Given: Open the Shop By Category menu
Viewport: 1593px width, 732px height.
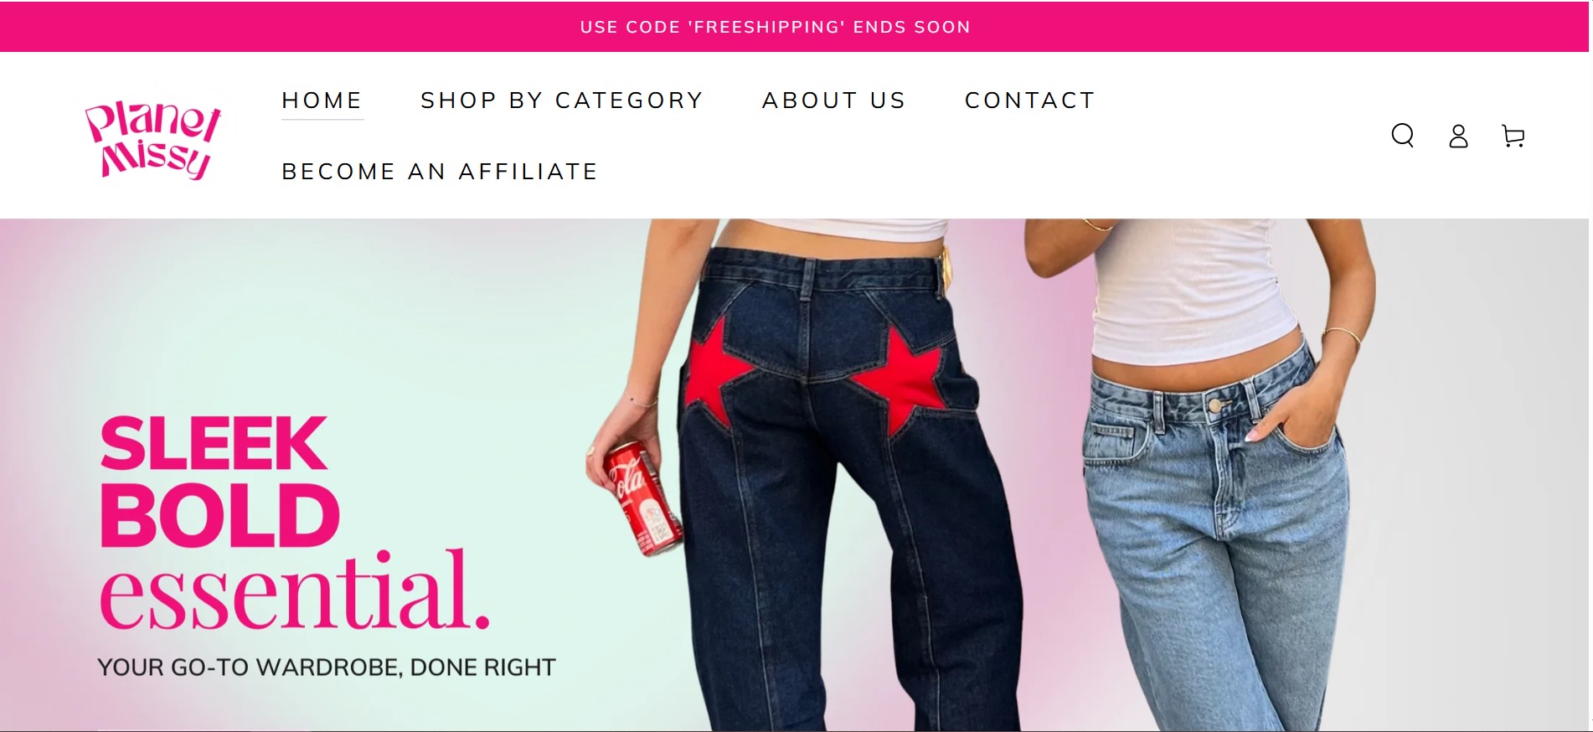Looking at the screenshot, I should 562,101.
